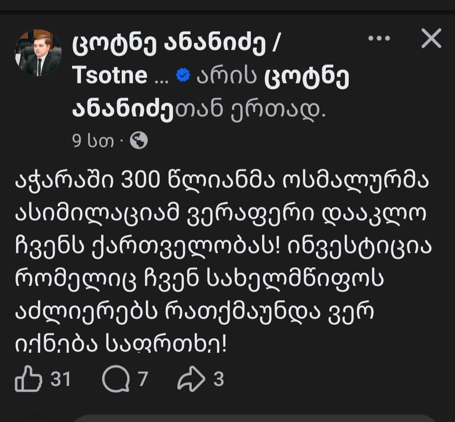Open the three-dot post options menu
Screen dimensions: 455x422
(x=379, y=39)
